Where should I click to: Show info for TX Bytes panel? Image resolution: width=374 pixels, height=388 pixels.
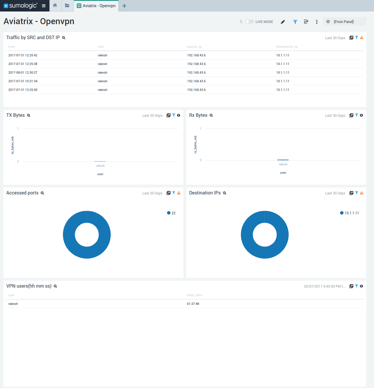[x=179, y=115]
